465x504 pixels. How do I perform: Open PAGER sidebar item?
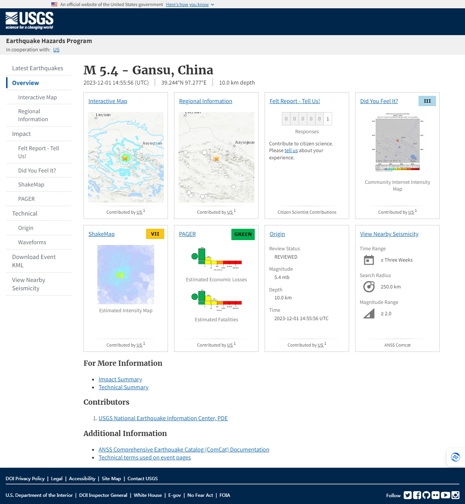point(26,199)
